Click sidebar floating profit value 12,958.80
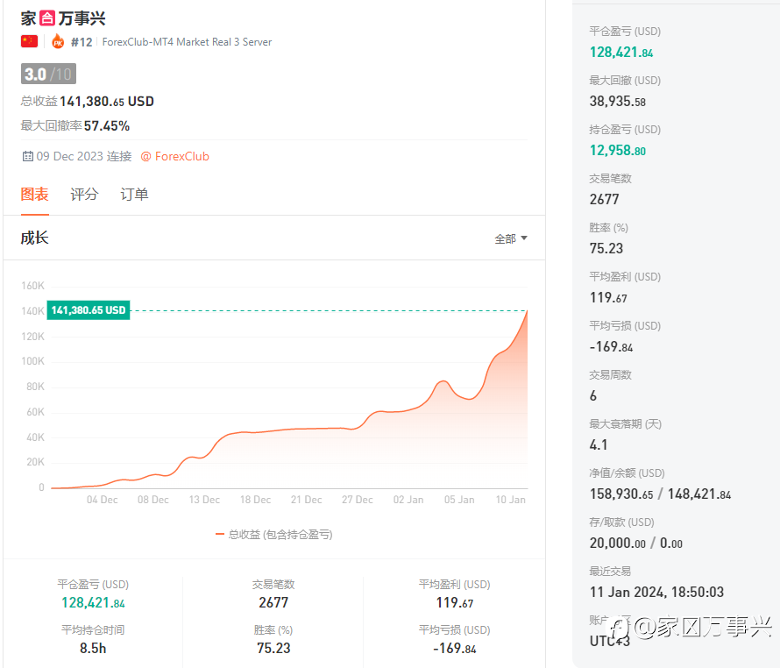 [x=617, y=150]
